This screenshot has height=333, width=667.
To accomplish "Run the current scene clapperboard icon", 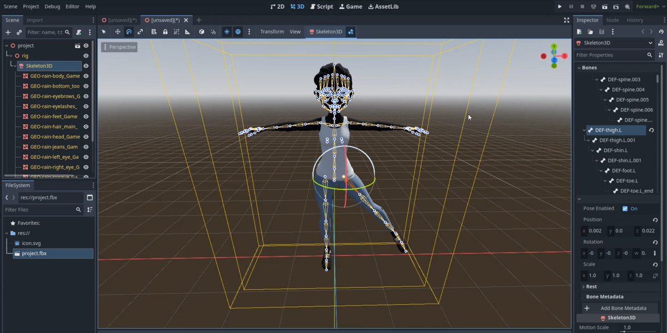I will point(604,7).
